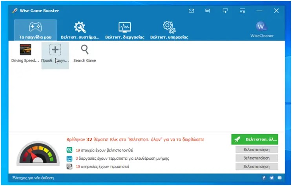Click the Search Game magnifier icon

[x=85, y=50]
